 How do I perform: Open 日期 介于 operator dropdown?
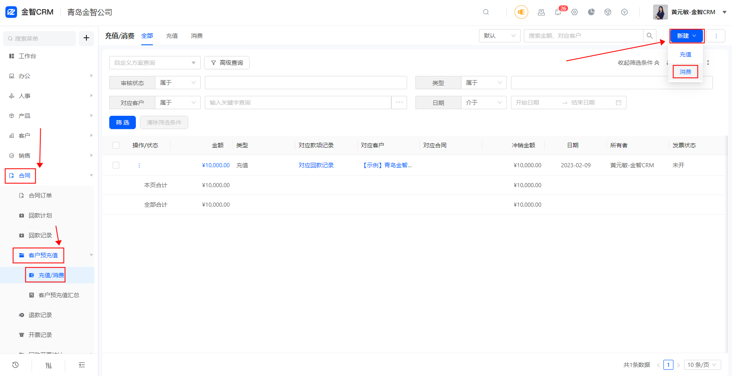pyautogui.click(x=484, y=103)
